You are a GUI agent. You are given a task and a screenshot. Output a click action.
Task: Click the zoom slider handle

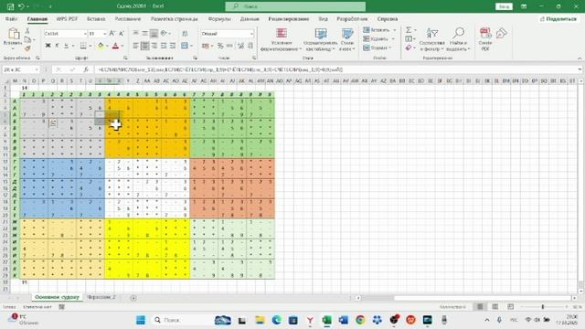point(542,307)
